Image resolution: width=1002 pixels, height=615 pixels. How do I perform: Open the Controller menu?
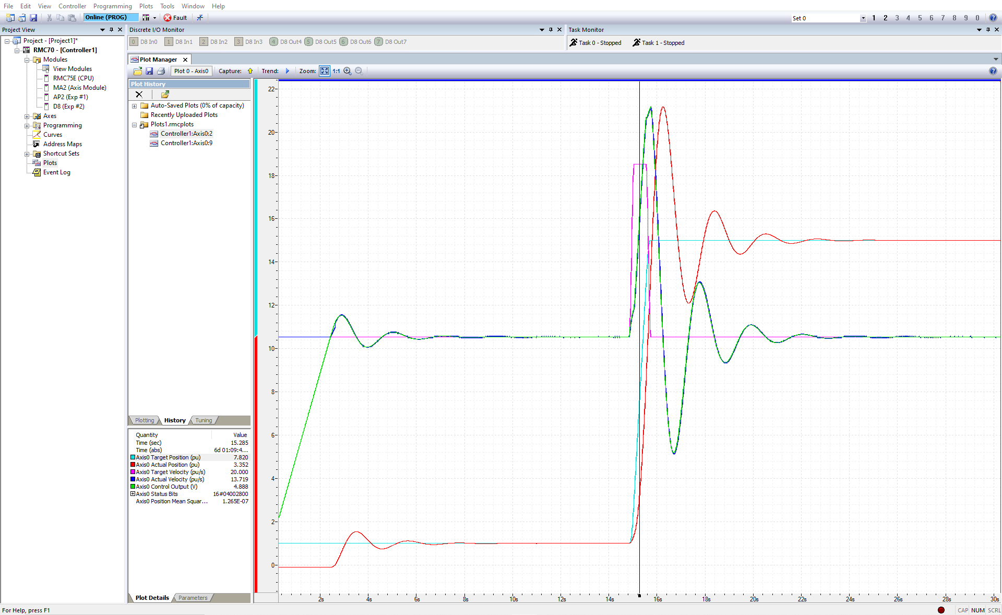[x=72, y=6]
